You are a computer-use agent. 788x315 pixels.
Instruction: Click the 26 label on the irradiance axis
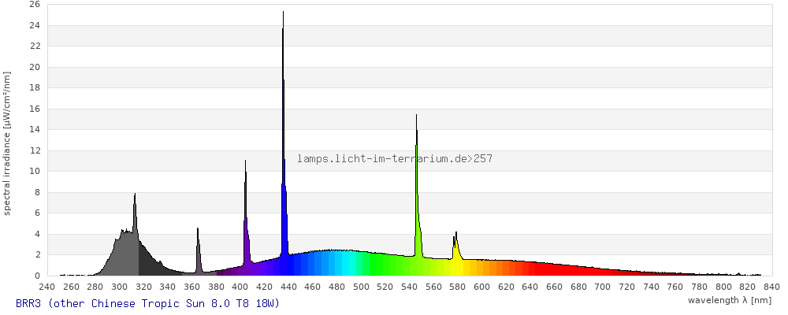34,4
